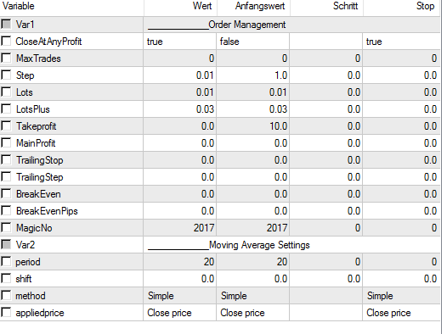447x334 pixels.
Task: Select the Var2 Moving Average Settings row
Action: (x=220, y=245)
